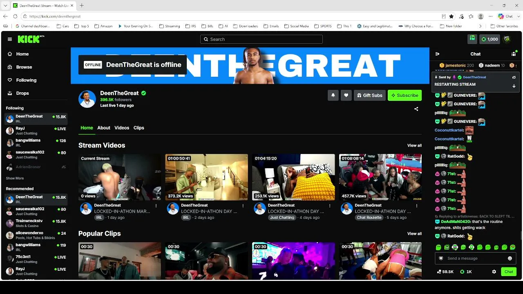Viewport: 523px width, 294px height.
Task: Open chat settings gear icon
Action: click(494, 272)
